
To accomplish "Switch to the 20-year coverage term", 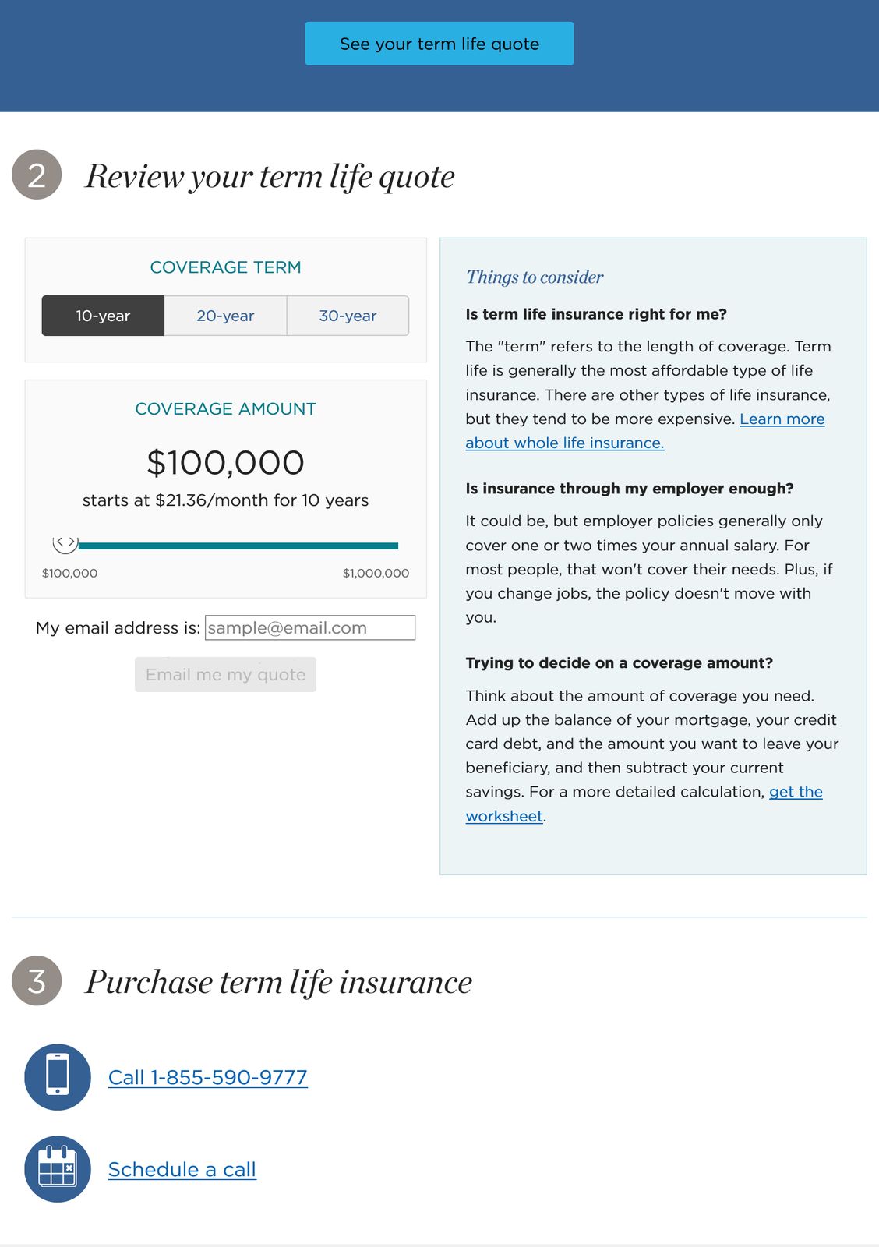I will pos(225,316).
